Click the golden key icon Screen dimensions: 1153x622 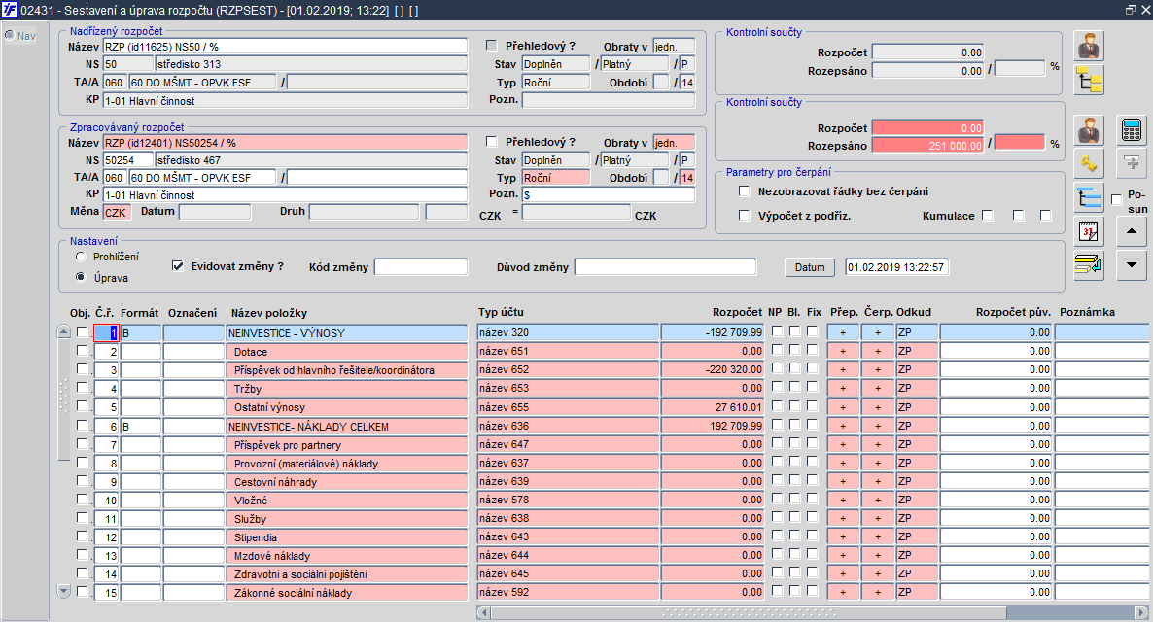[x=1089, y=163]
